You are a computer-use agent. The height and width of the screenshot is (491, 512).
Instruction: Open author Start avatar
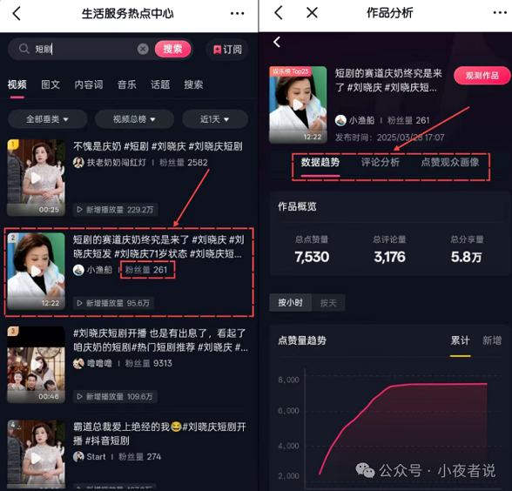point(78,457)
